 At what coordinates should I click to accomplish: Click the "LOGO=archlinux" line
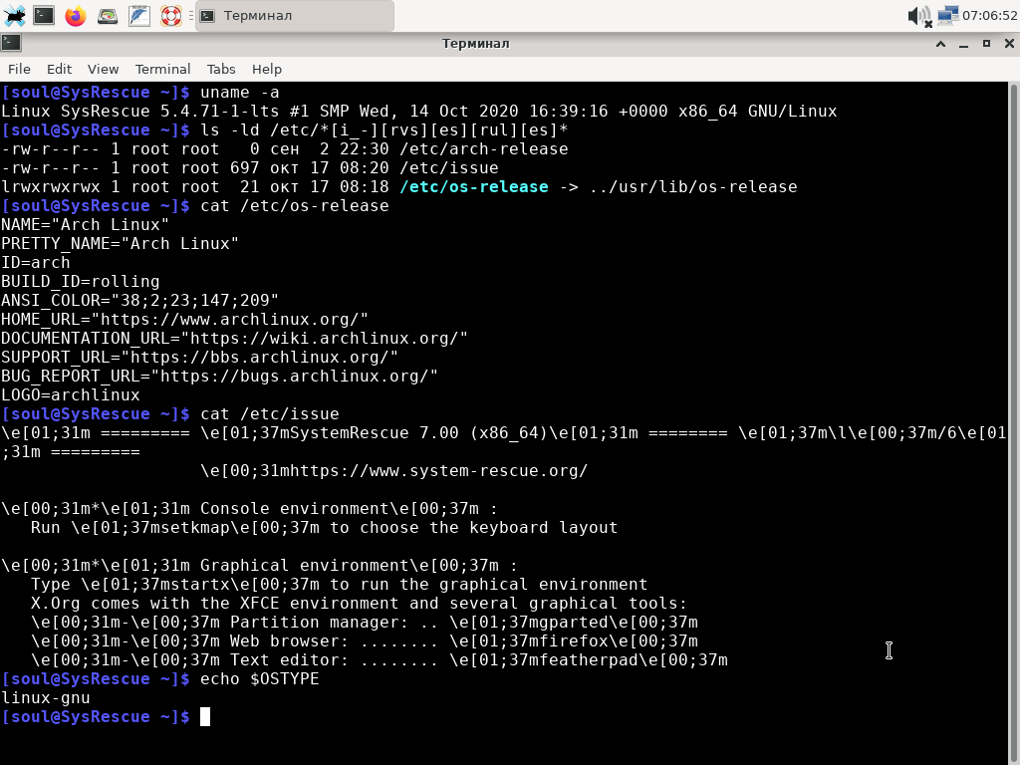pos(71,394)
